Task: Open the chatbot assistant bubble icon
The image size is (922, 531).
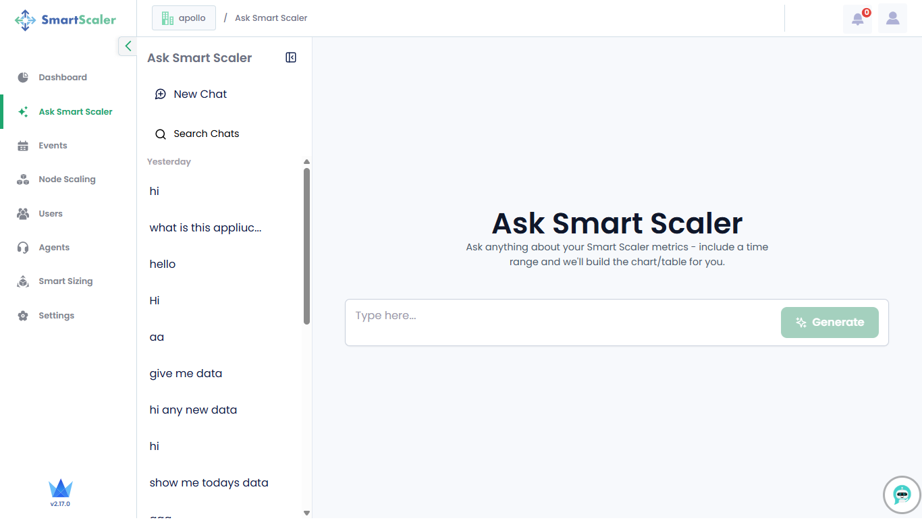Action: click(902, 495)
